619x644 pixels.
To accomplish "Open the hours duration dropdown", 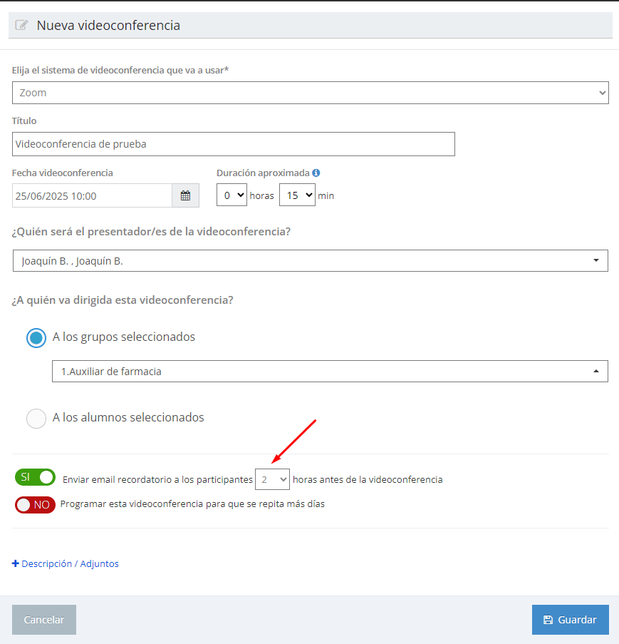I will tap(232, 195).
